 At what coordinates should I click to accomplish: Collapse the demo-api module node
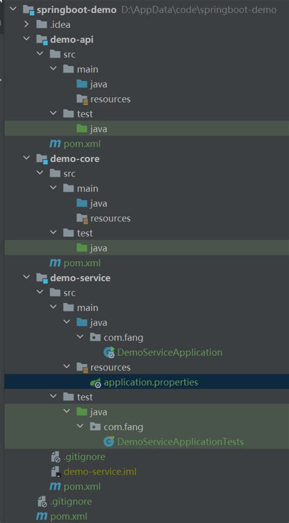pos(26,39)
